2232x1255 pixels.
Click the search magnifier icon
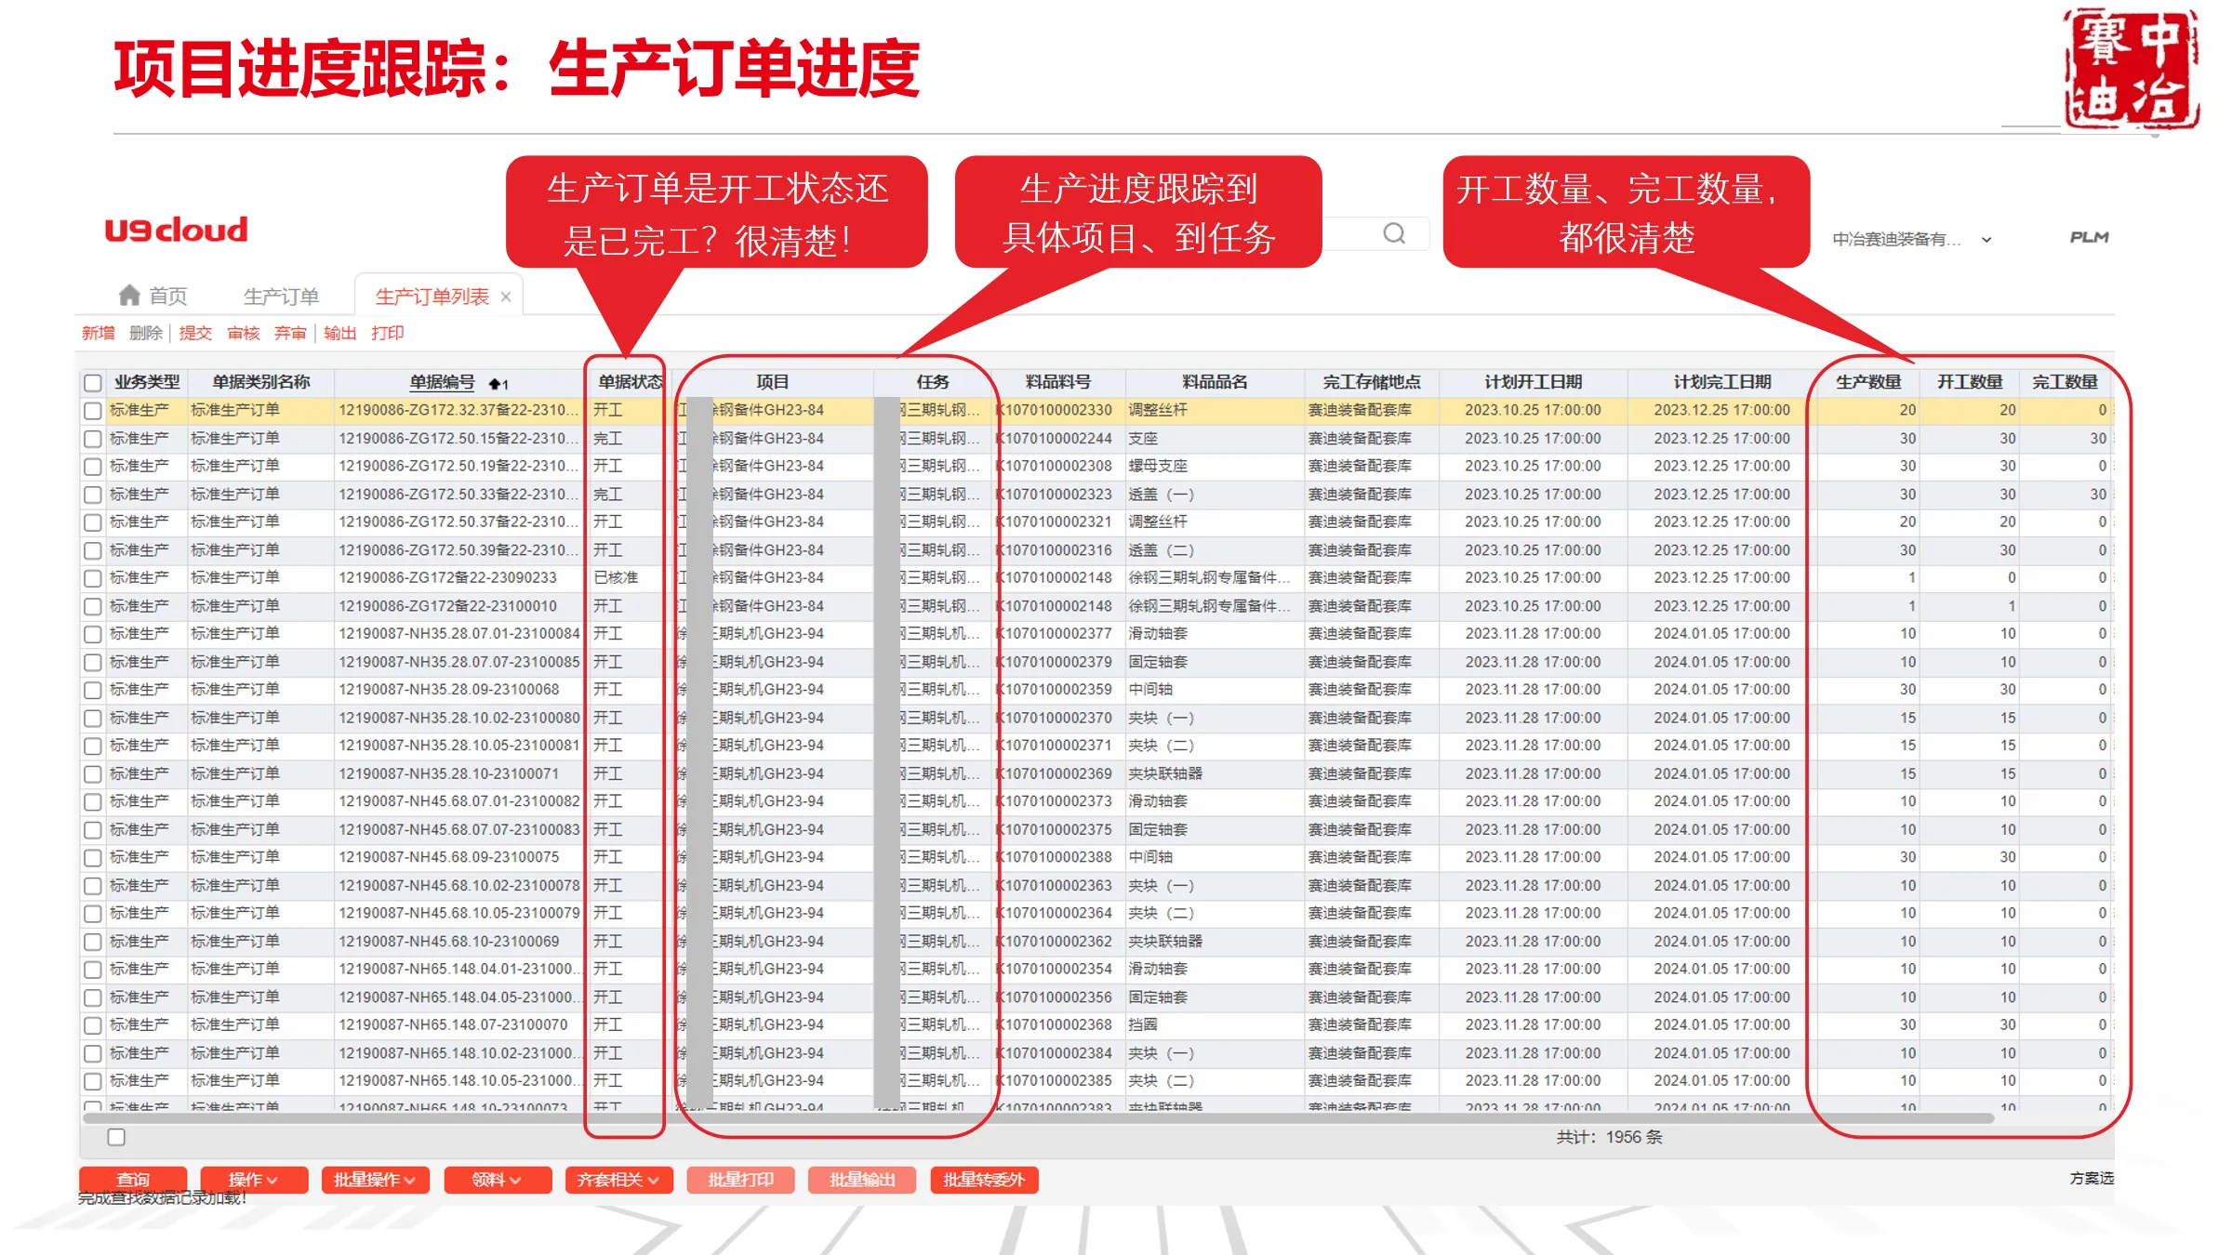(1394, 233)
